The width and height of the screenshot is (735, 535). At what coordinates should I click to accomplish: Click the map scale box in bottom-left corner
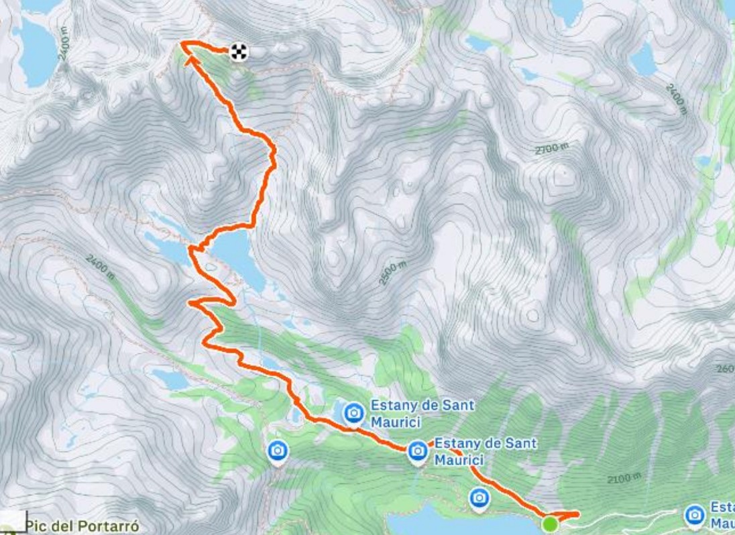coord(13,523)
